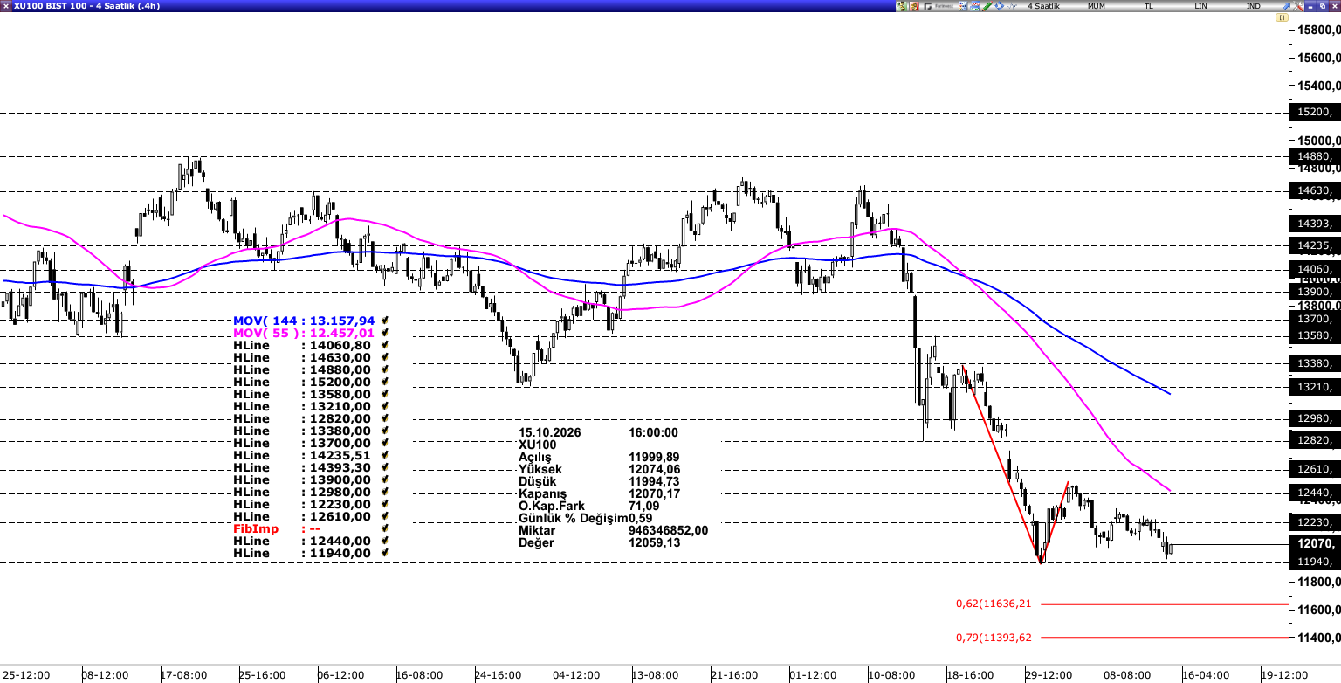
Task: Click the 0,79(11393,62 Fibonacci level label
Action: click(x=994, y=638)
